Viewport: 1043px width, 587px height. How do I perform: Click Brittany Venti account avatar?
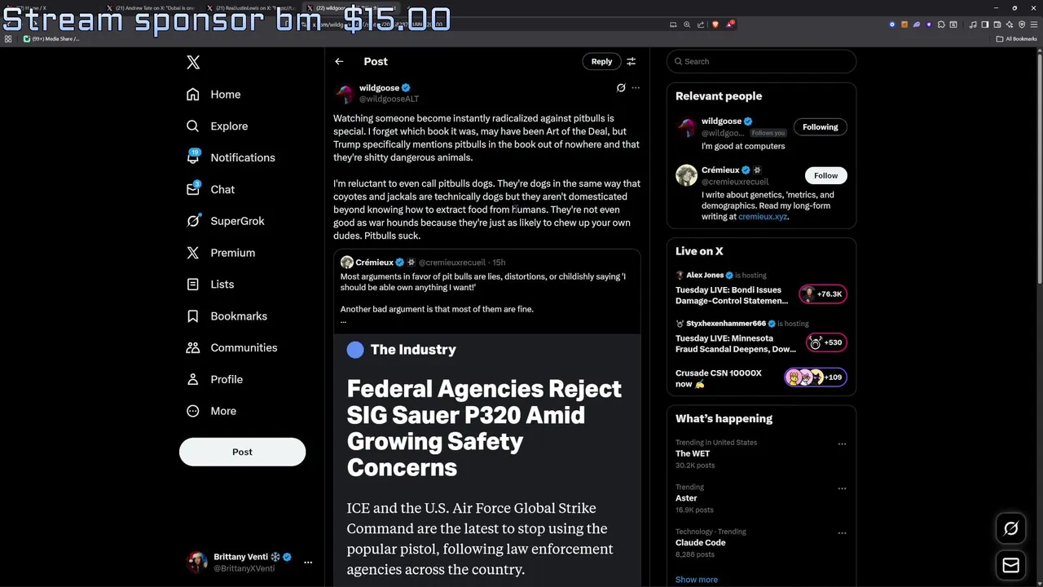coord(197,563)
